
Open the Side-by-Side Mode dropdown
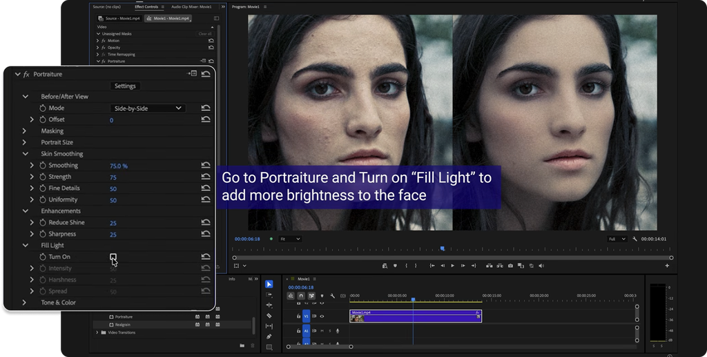click(148, 108)
